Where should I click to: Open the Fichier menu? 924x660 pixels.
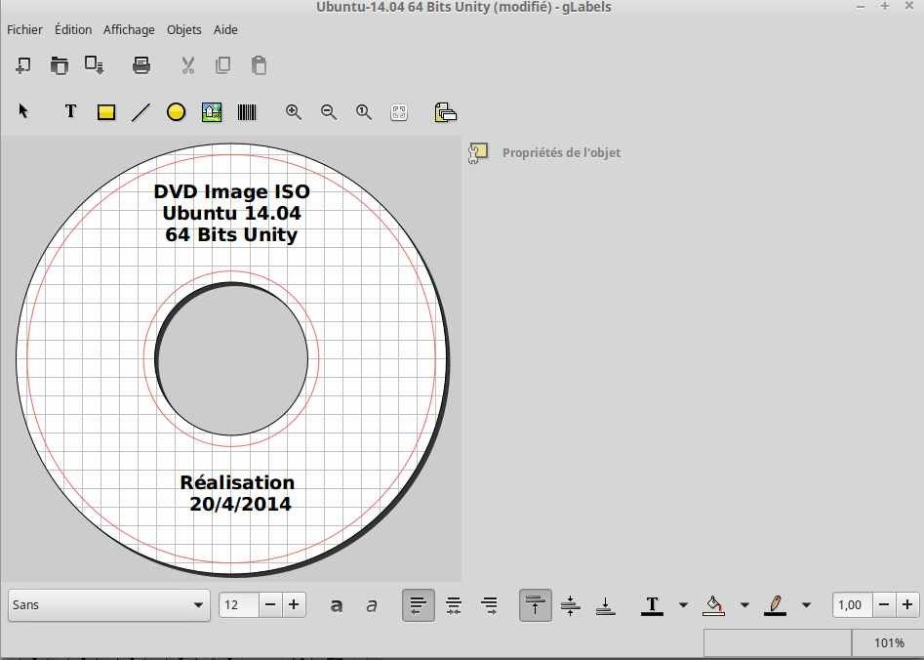pos(24,30)
